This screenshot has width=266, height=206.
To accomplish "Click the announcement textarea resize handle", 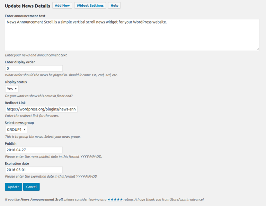I will point(257,49).
